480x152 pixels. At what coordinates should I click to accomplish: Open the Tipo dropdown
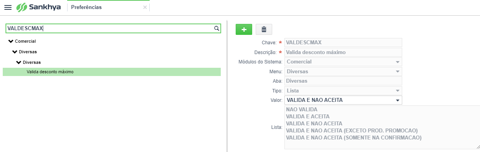(343, 91)
